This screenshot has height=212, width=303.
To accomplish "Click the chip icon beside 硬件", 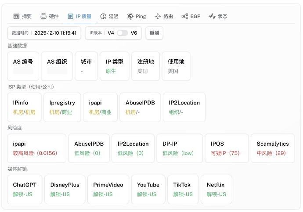I will (43, 16).
